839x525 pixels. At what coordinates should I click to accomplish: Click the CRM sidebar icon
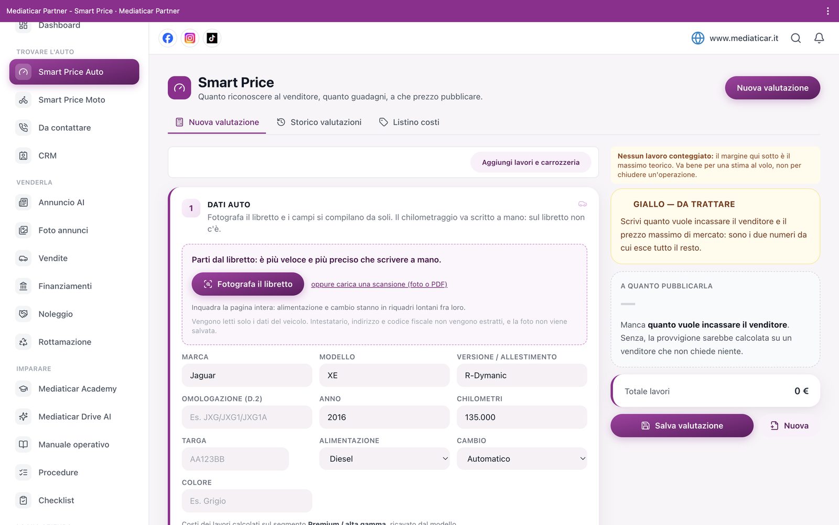coord(24,155)
